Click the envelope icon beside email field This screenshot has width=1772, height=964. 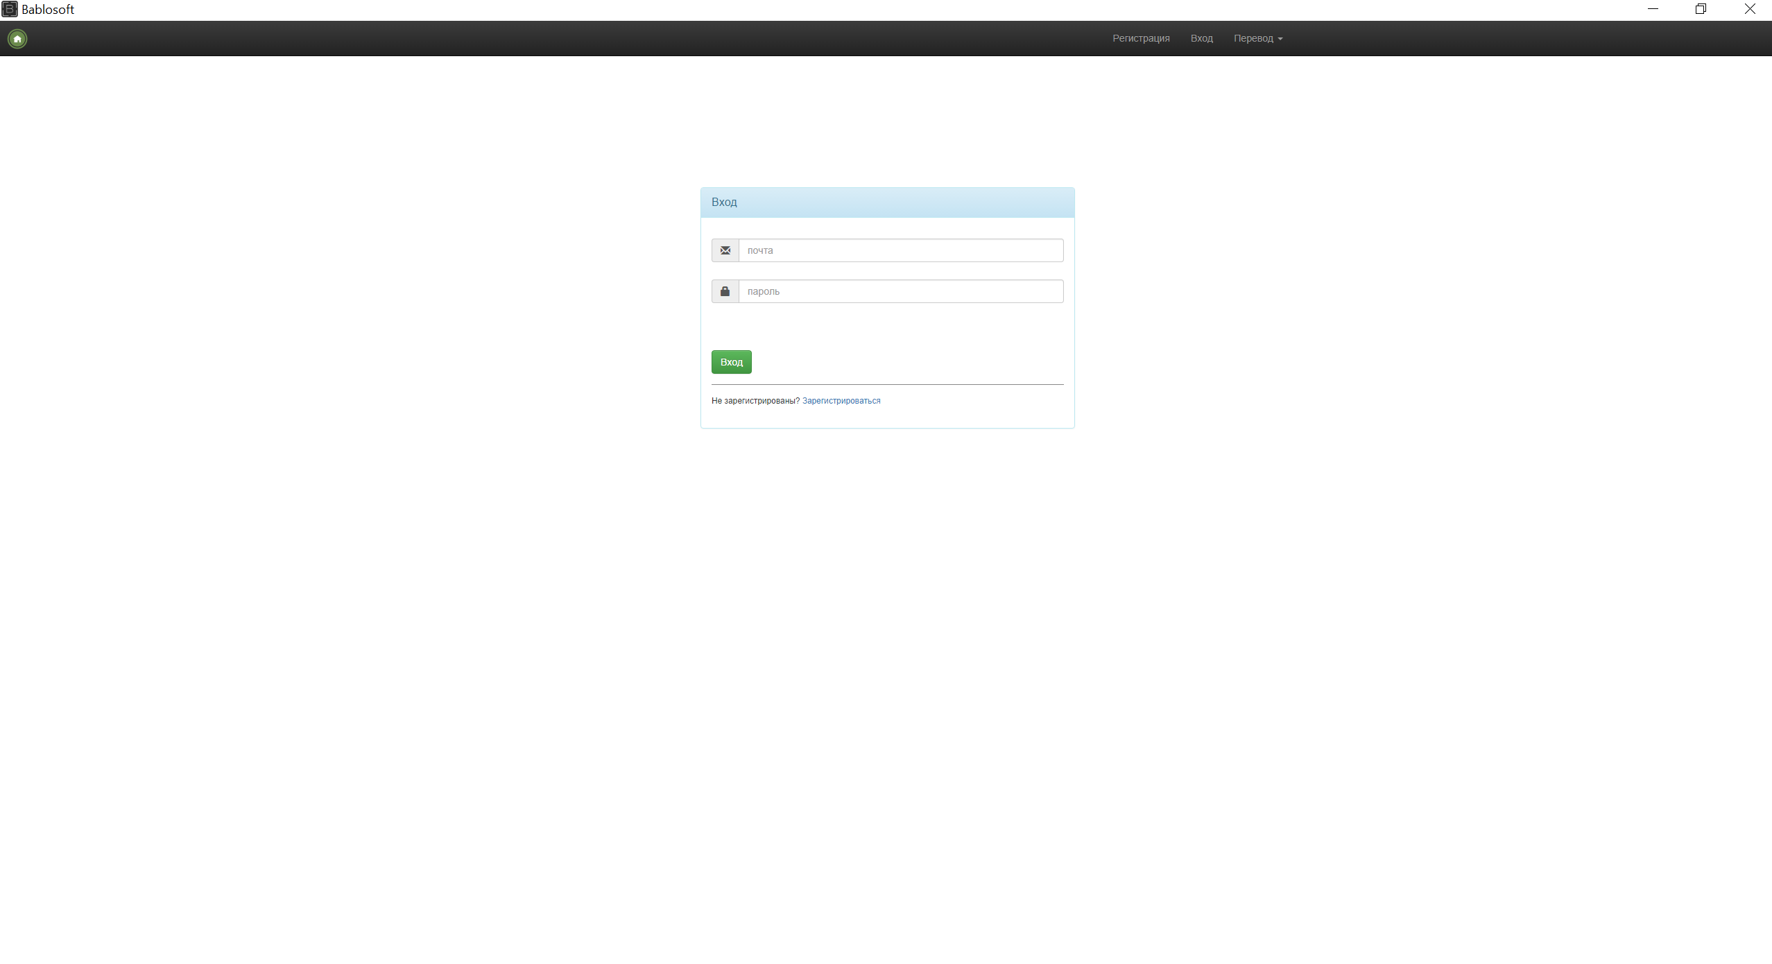[725, 250]
